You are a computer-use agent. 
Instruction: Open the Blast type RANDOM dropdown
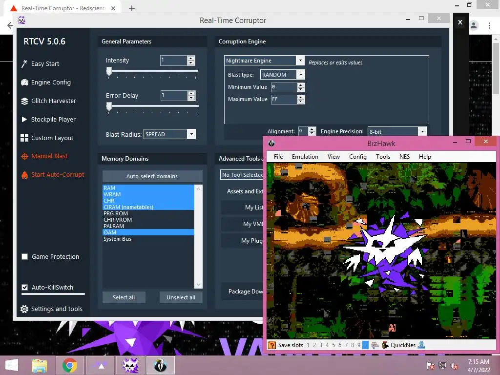coord(301,75)
